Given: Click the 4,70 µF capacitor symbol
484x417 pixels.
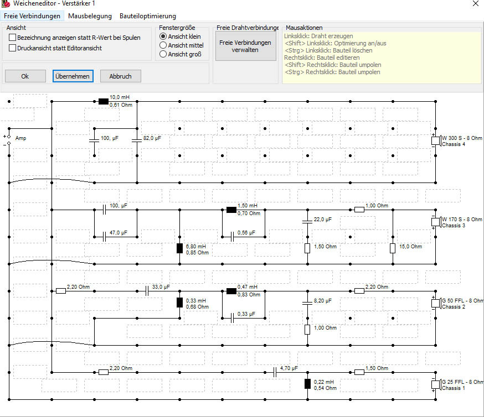Looking at the screenshot, I should (x=275, y=372).
